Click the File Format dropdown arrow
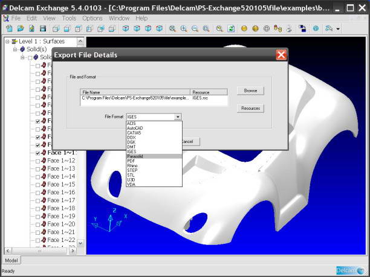370x277 pixels. pos(178,117)
